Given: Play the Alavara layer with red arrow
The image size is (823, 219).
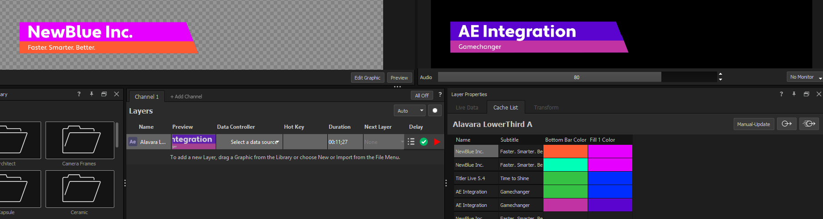Looking at the screenshot, I should tap(437, 142).
